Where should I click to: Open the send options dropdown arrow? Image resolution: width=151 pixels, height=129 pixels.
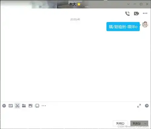tap(145, 124)
